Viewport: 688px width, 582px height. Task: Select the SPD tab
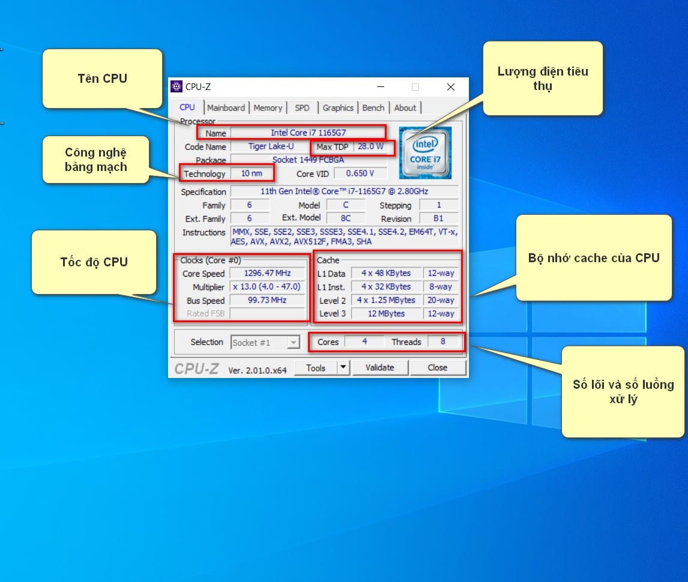(302, 107)
